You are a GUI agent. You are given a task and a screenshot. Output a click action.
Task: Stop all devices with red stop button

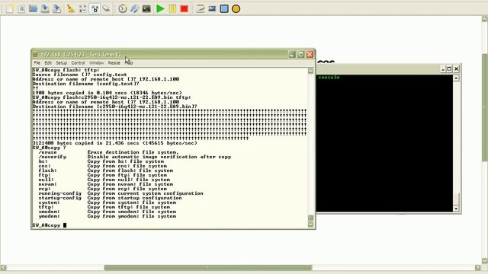[184, 8]
